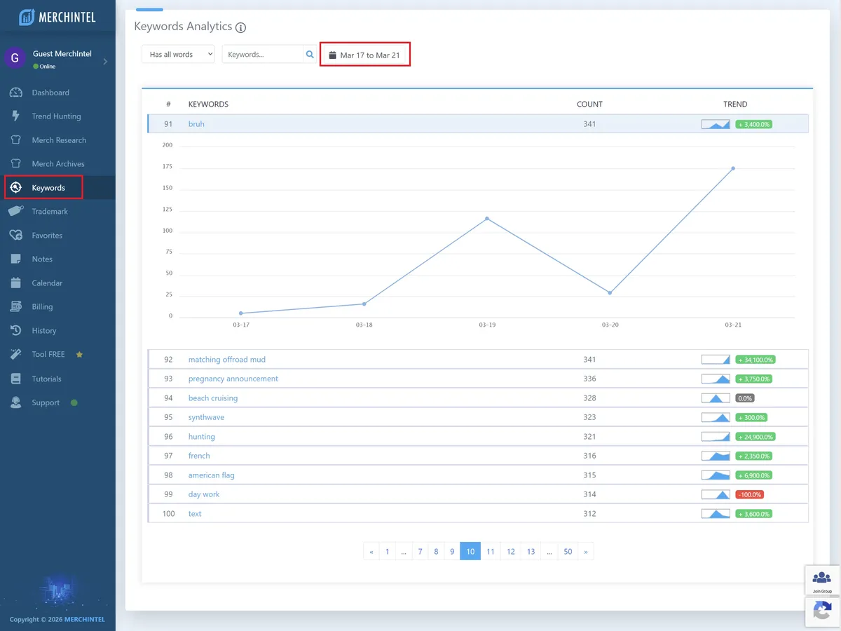The height and width of the screenshot is (631, 841).
Task: Open the Trademark checker
Action: pos(49,211)
